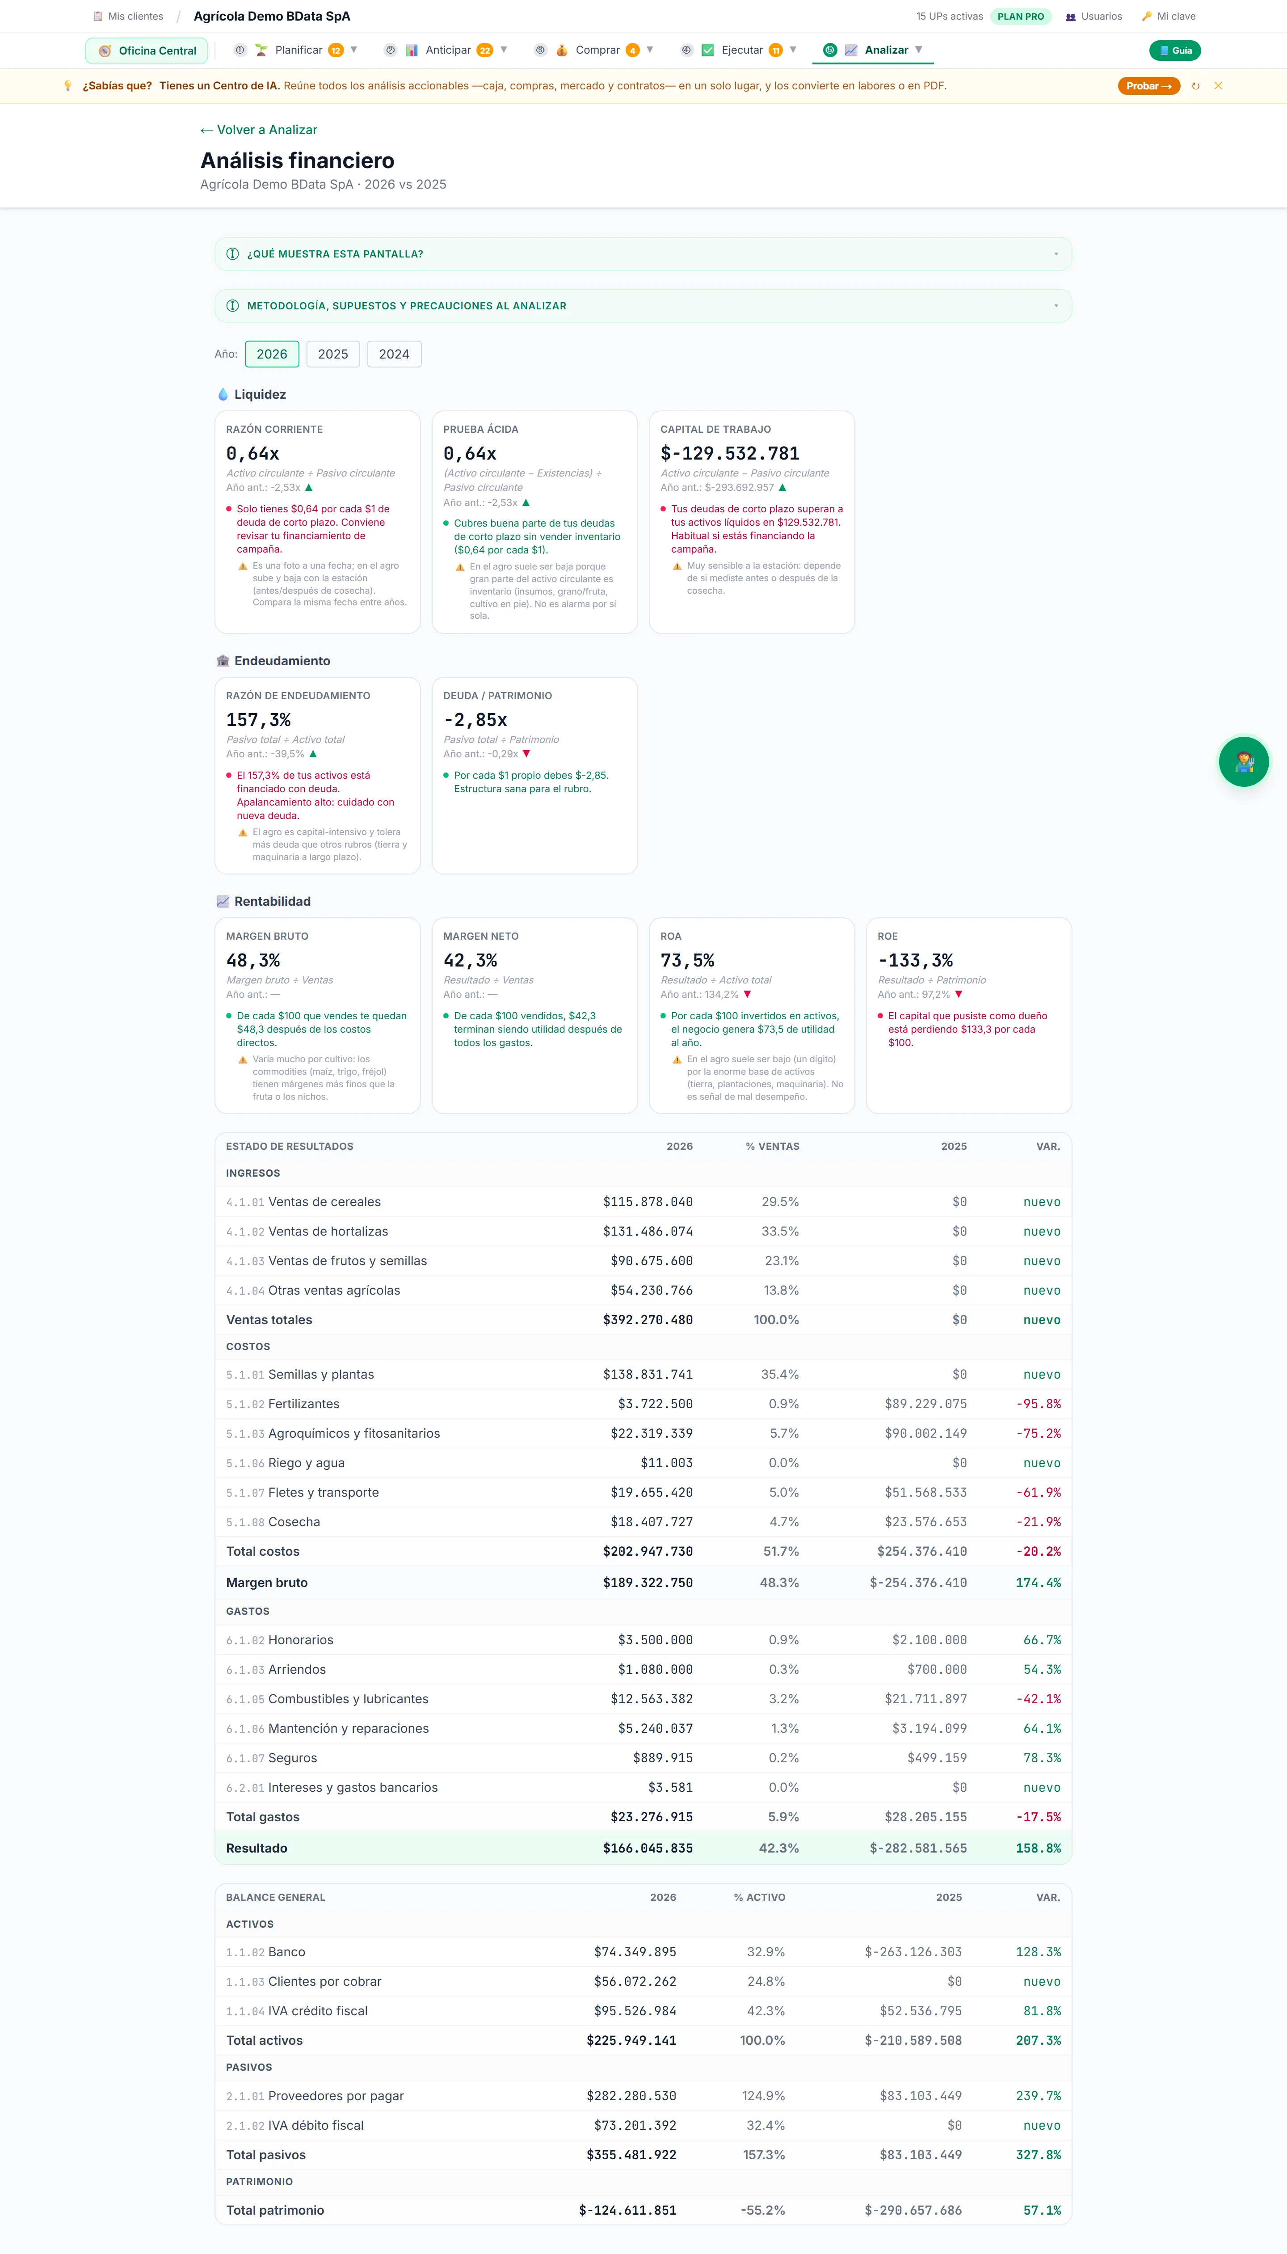Click info icon beside Metodología heading

[232, 306]
